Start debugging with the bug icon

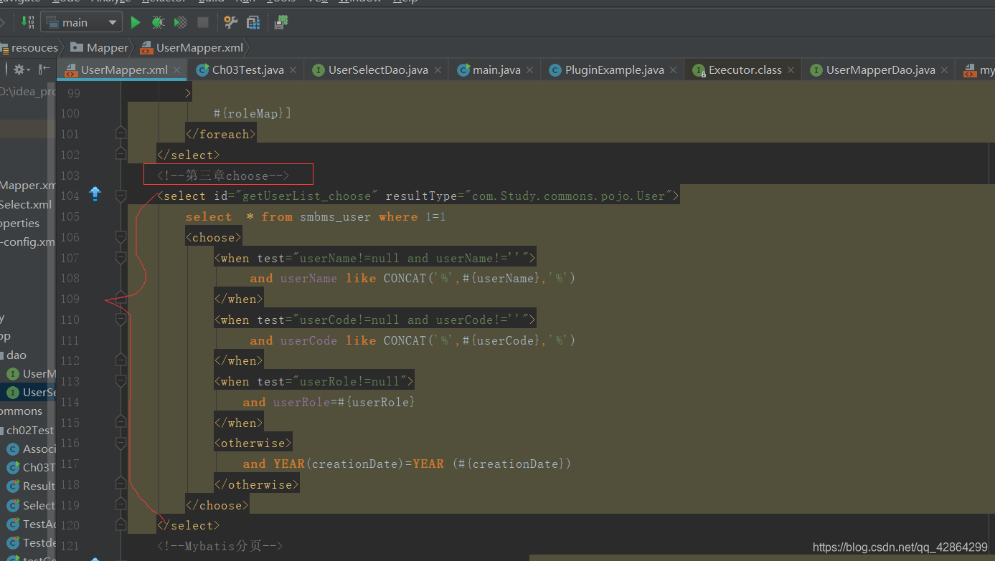(158, 22)
